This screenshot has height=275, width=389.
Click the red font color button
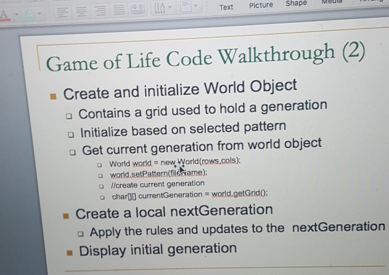(4, 15)
